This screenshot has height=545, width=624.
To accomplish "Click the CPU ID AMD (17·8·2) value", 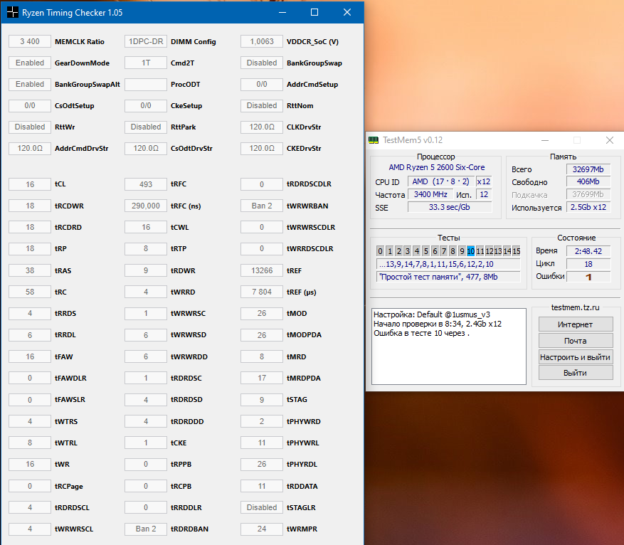I will point(441,181).
